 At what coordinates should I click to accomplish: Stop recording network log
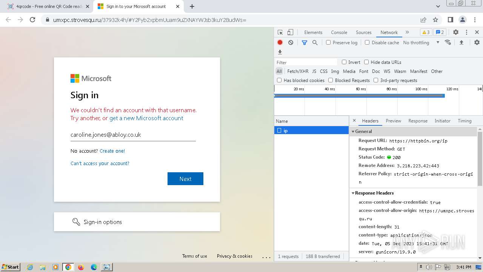click(280, 43)
